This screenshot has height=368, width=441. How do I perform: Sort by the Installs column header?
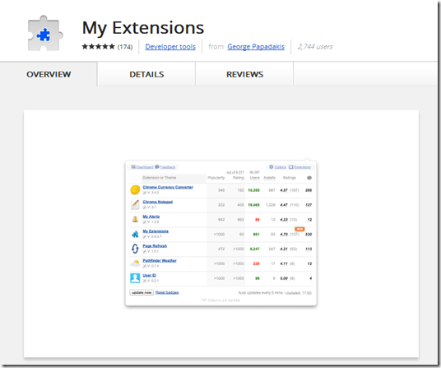click(269, 178)
